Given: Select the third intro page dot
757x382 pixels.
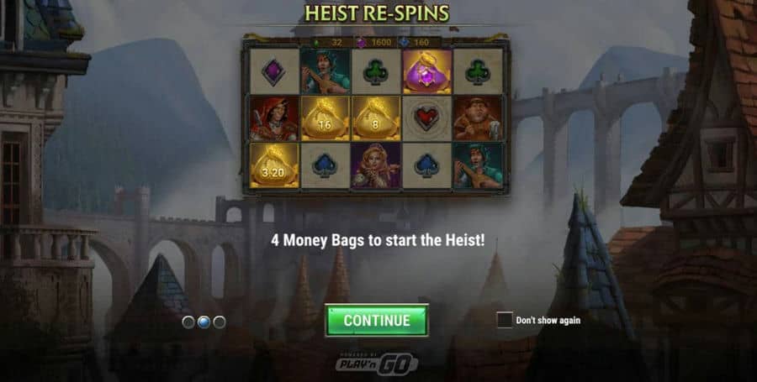Looking at the screenshot, I should tap(220, 322).
